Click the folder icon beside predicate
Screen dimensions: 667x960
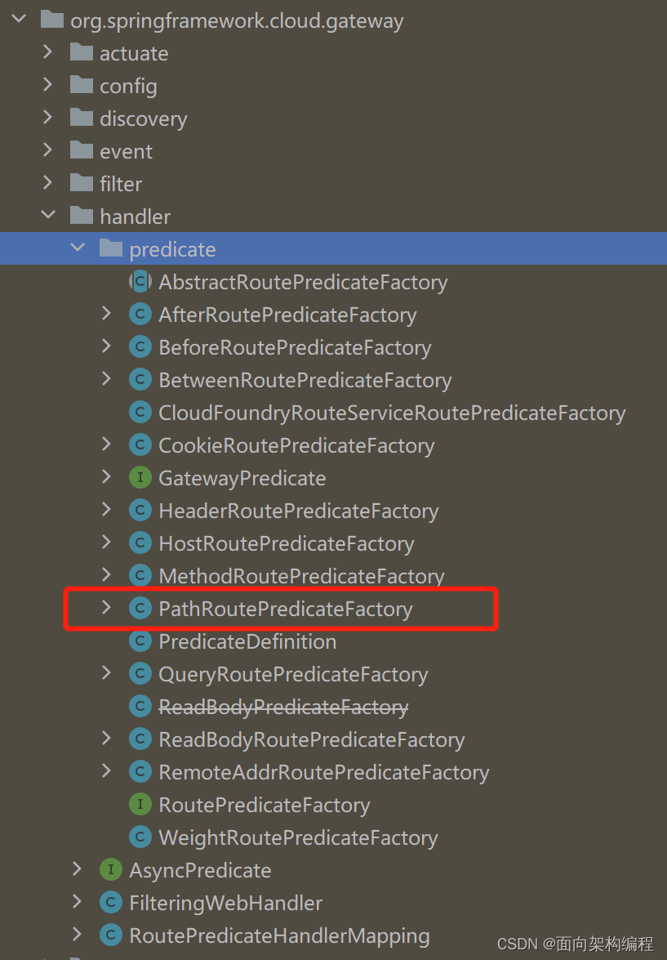pos(113,249)
